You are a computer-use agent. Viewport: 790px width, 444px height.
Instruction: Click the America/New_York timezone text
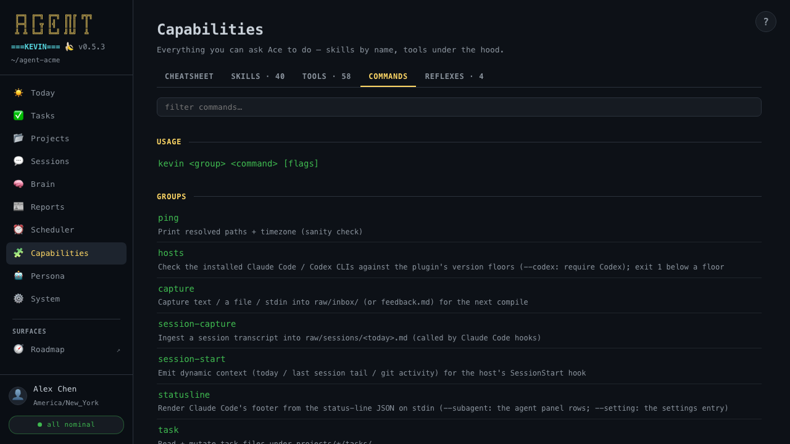[x=66, y=403]
